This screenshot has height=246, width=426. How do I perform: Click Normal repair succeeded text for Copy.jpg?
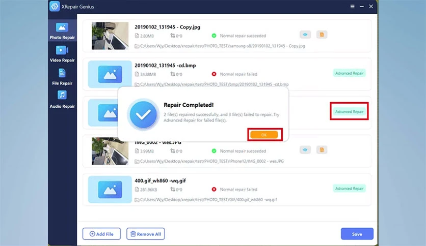[x=243, y=36]
